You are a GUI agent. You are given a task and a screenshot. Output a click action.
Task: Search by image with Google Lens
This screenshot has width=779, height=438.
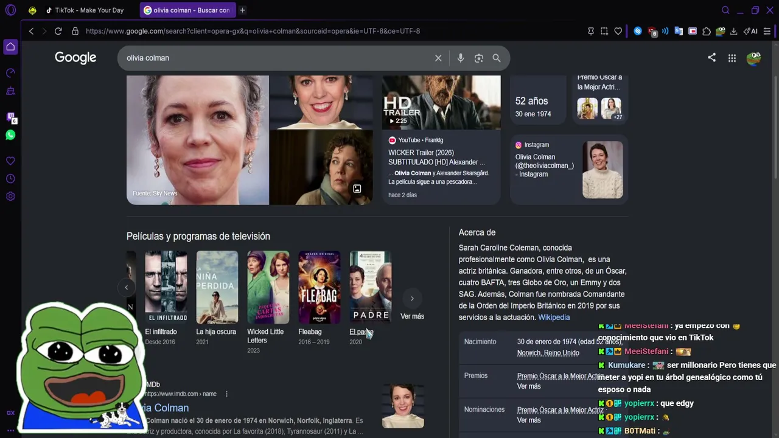(x=479, y=58)
